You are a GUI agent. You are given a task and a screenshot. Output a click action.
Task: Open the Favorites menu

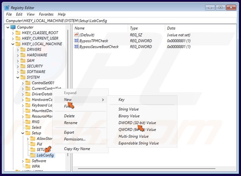point(46,14)
